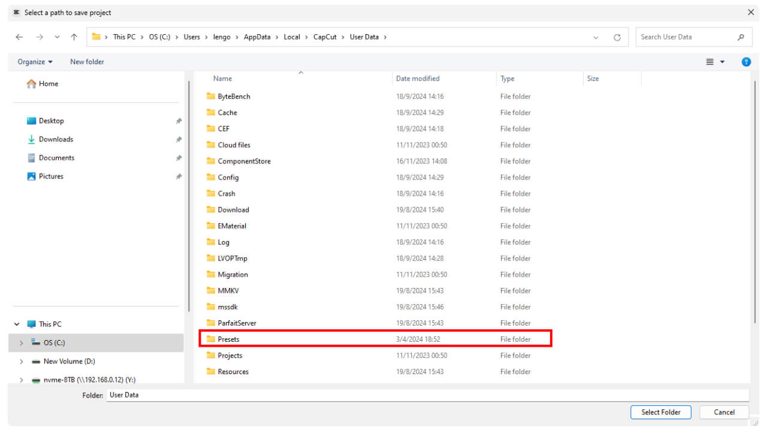The height and width of the screenshot is (431, 767).
Task: Go up one folder level arrow
Action: (x=74, y=37)
